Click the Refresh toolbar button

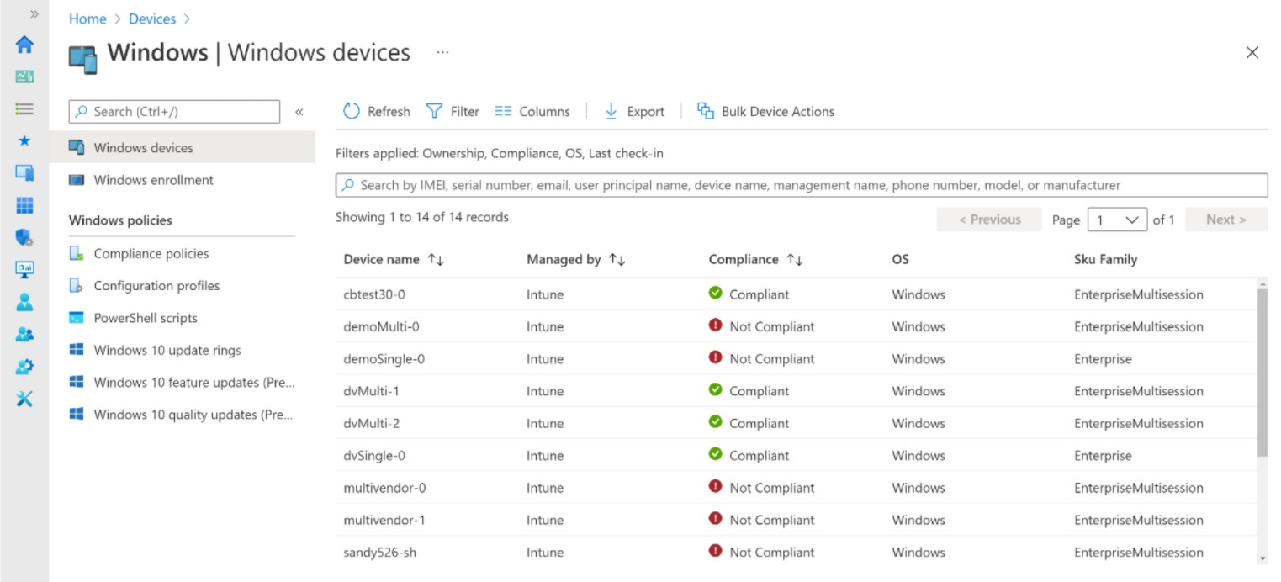376,111
